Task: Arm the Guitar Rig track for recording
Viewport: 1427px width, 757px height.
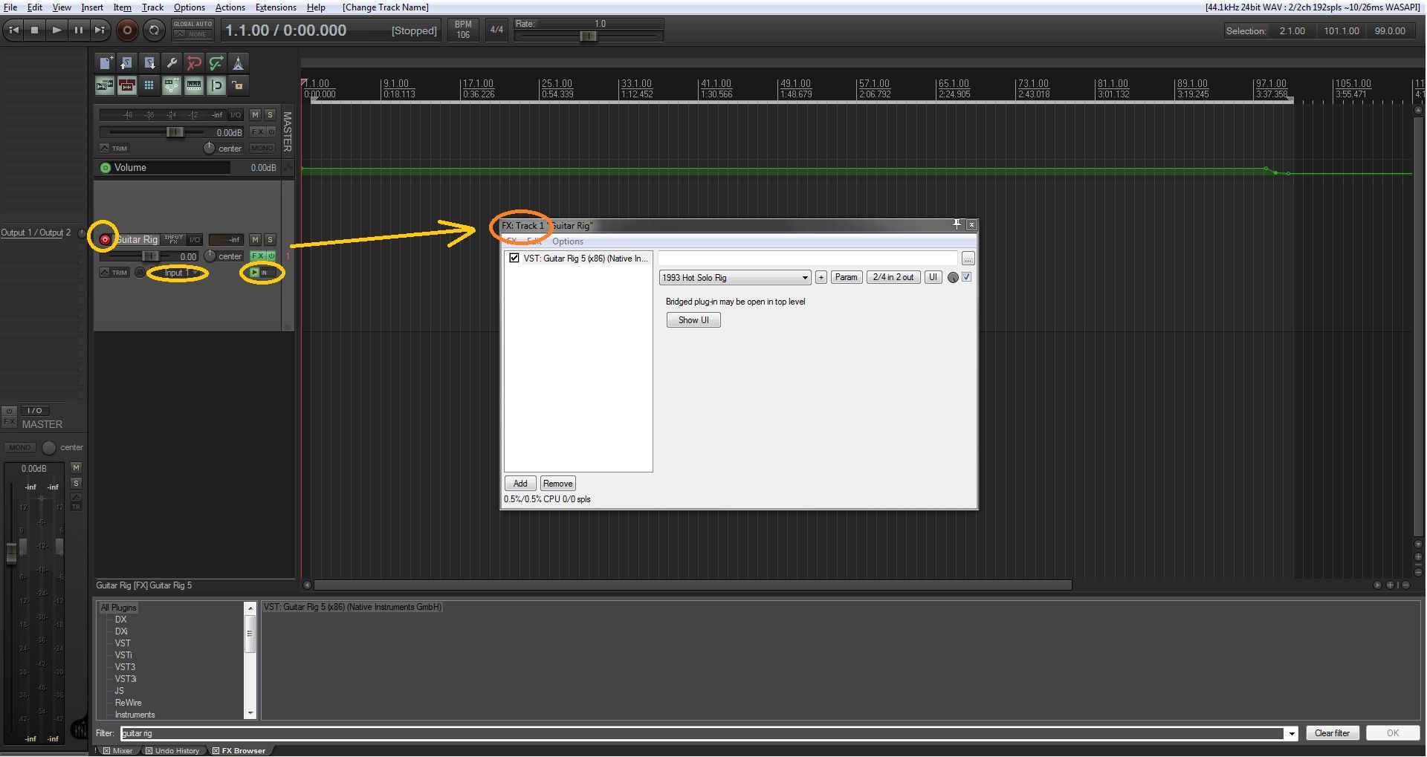Action: point(105,239)
